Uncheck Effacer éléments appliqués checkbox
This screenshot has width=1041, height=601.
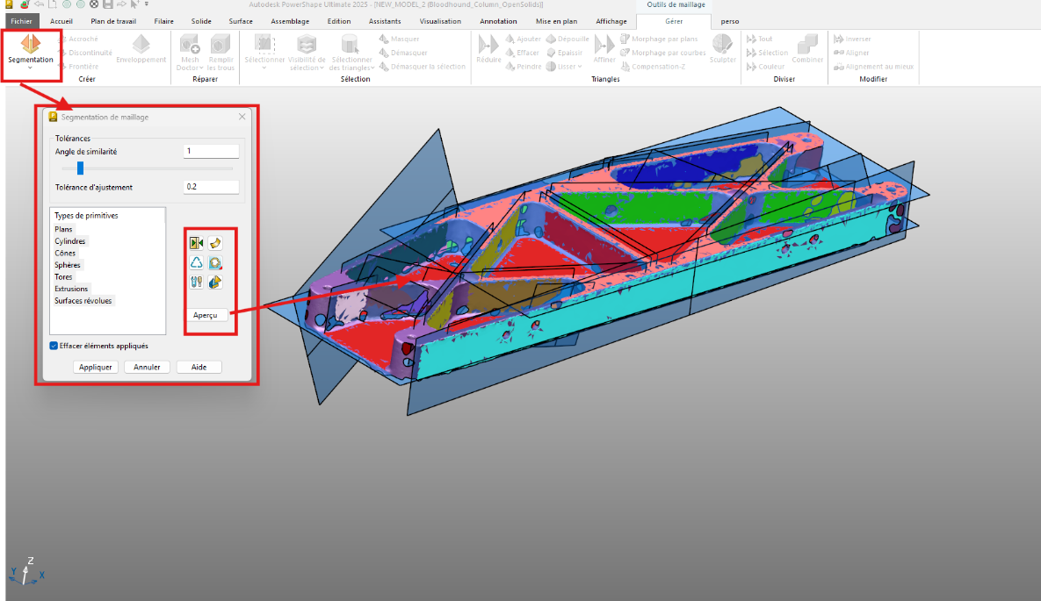point(54,346)
